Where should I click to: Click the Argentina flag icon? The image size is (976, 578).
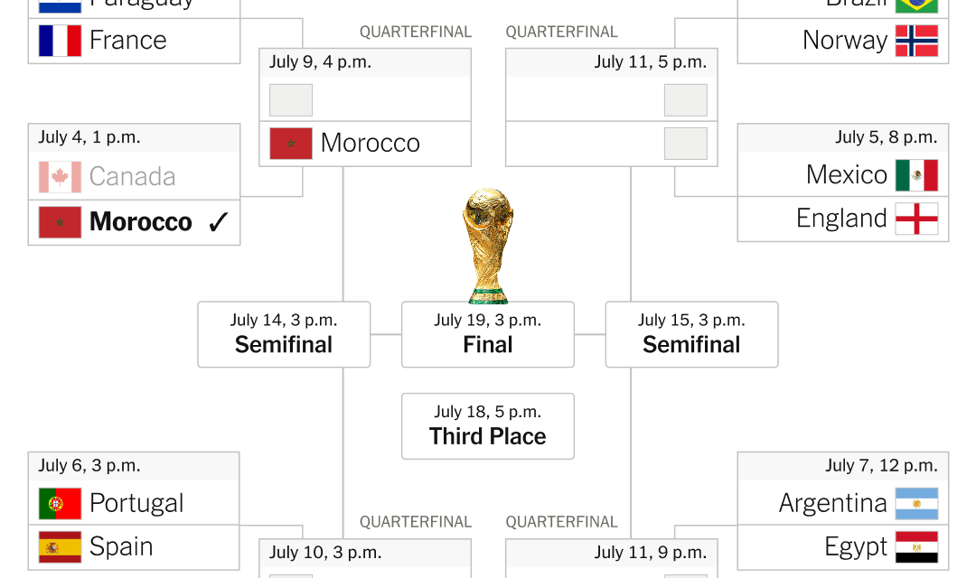(x=917, y=503)
